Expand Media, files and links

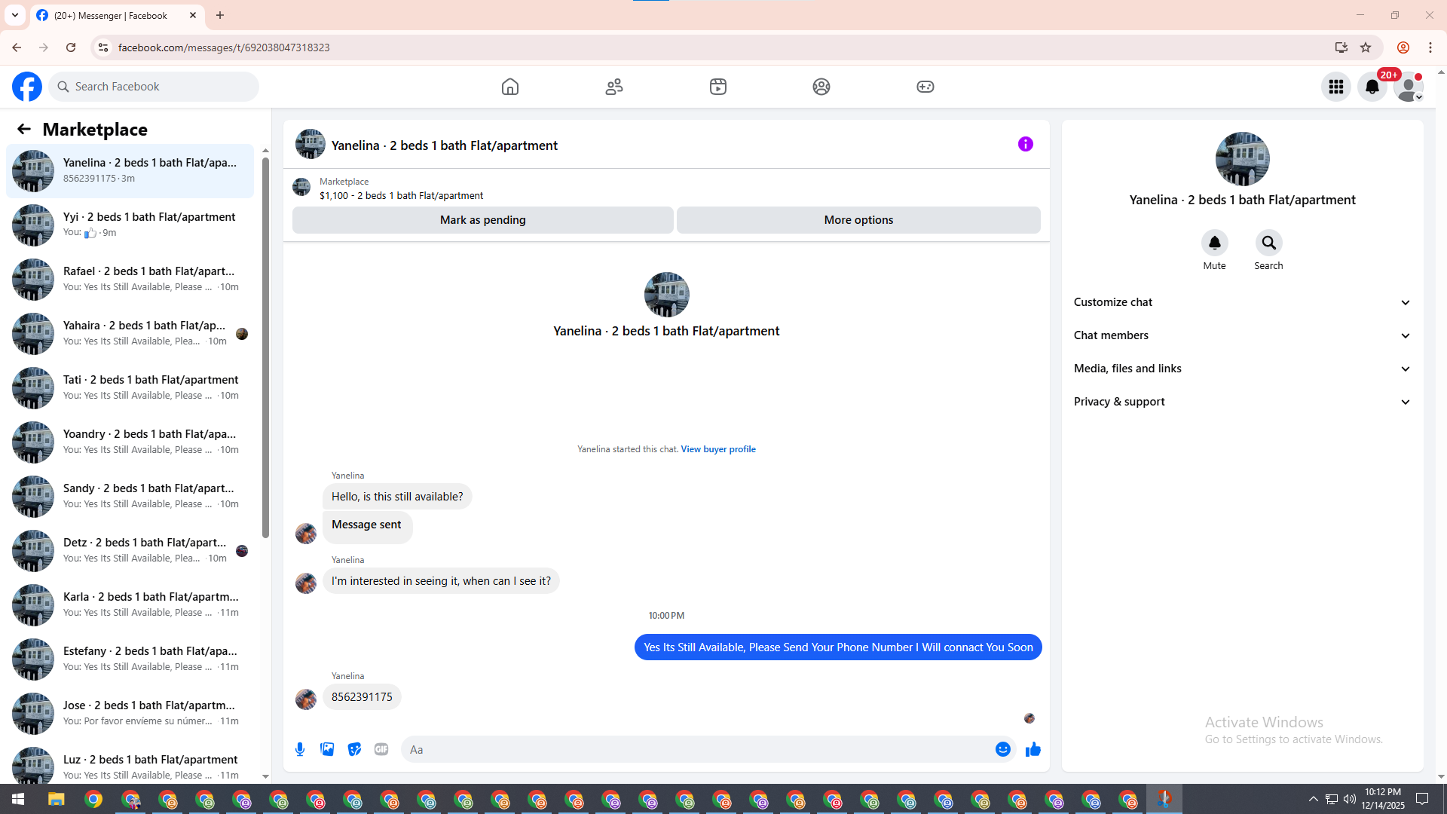pyautogui.click(x=1241, y=369)
